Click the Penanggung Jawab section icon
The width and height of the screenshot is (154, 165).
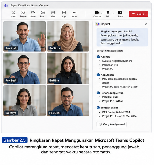[x=98, y=93]
